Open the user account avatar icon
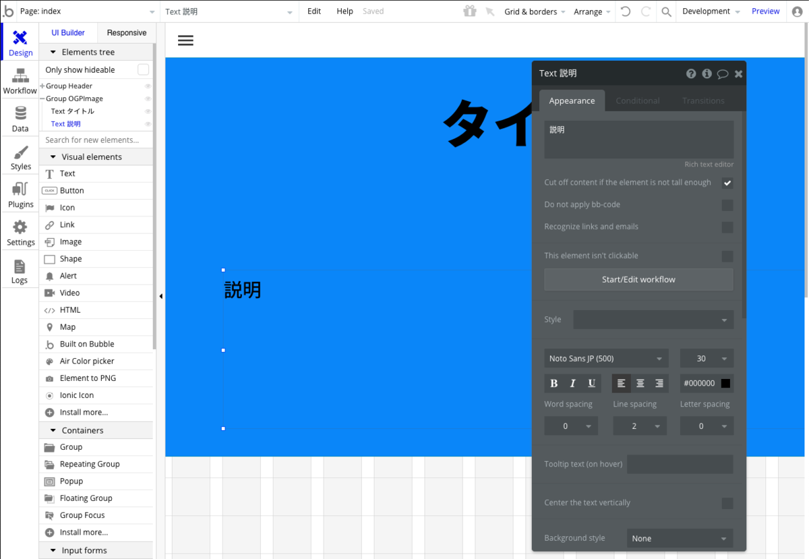The height and width of the screenshot is (559, 809). tap(798, 11)
